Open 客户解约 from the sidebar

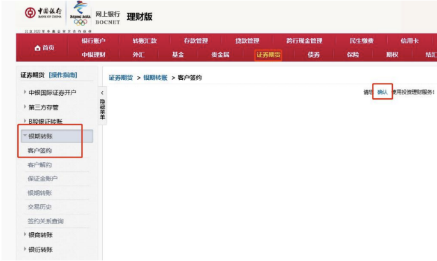40,165
